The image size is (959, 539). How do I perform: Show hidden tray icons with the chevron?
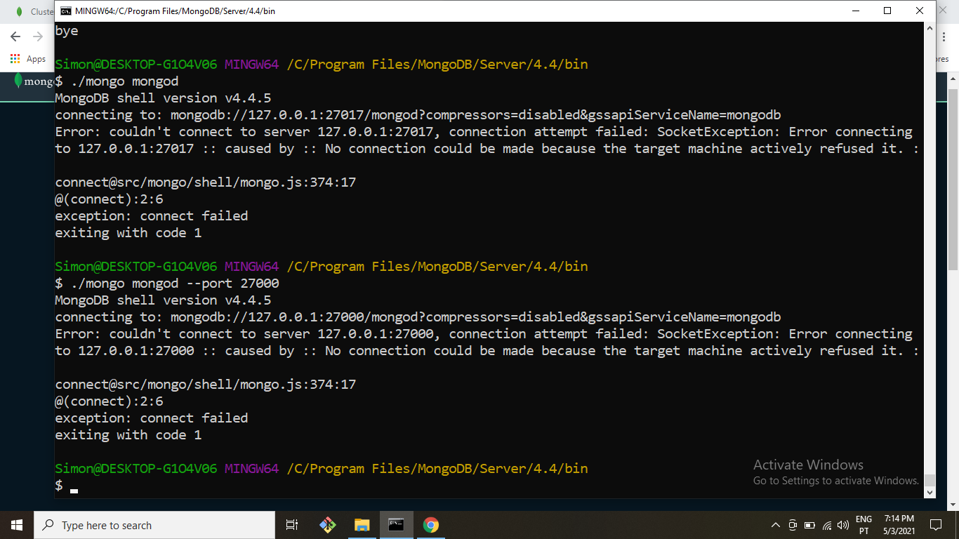[776, 525]
